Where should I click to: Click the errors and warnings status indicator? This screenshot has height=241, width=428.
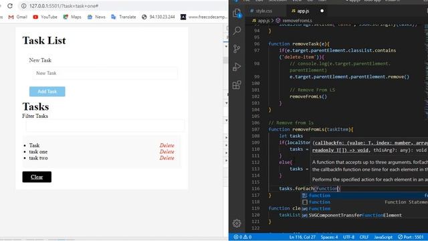[x=243, y=237]
